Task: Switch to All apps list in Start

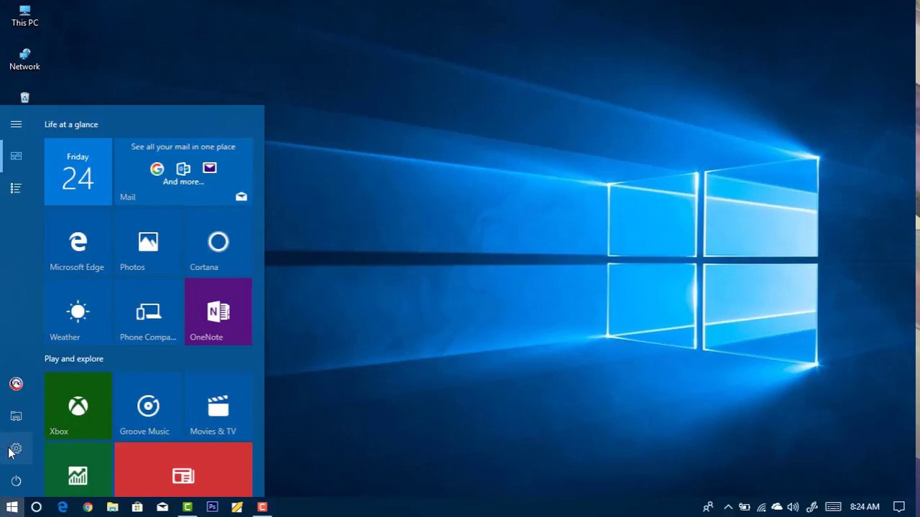Action: [x=16, y=188]
